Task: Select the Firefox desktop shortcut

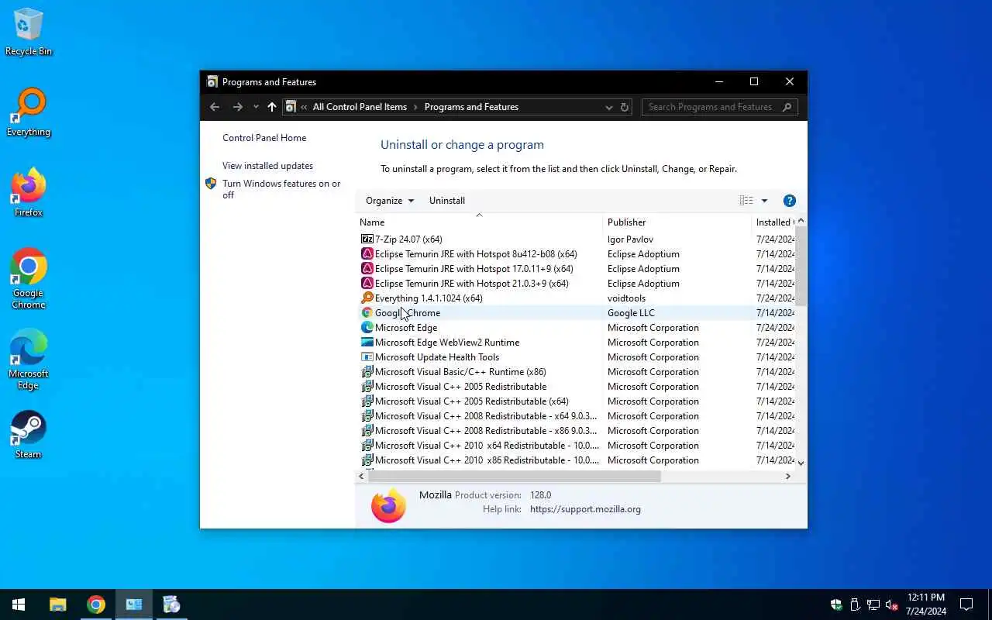Action: point(29,193)
